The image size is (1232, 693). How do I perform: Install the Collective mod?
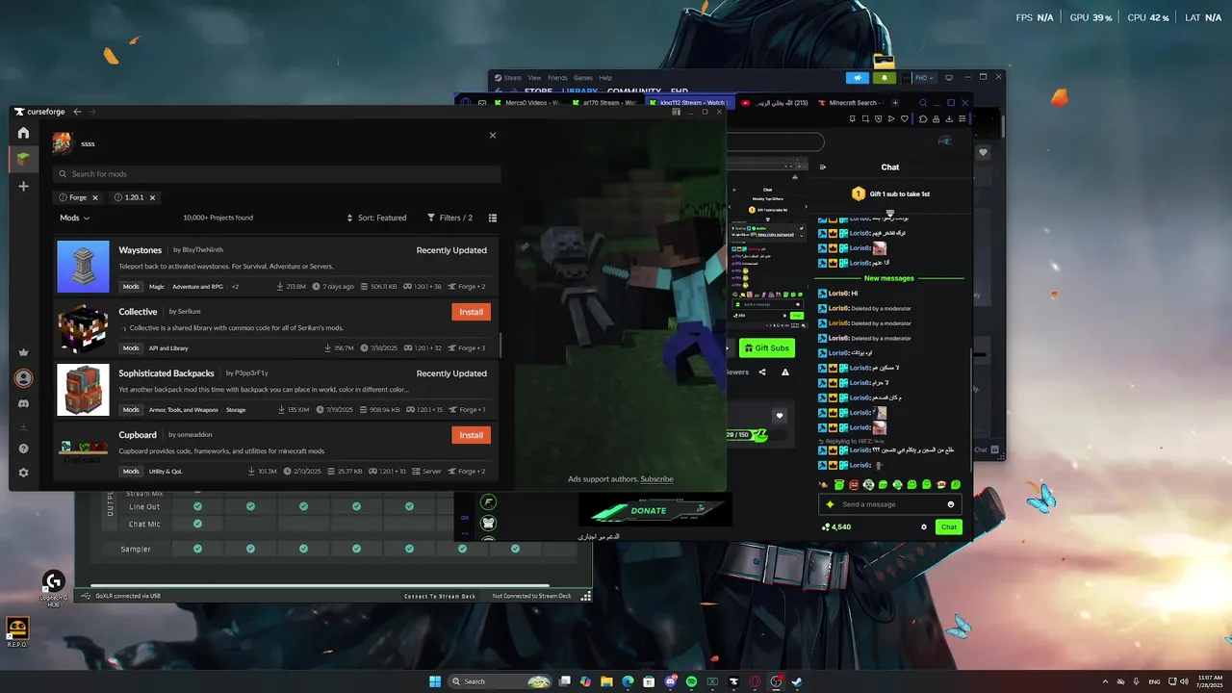[x=471, y=312]
